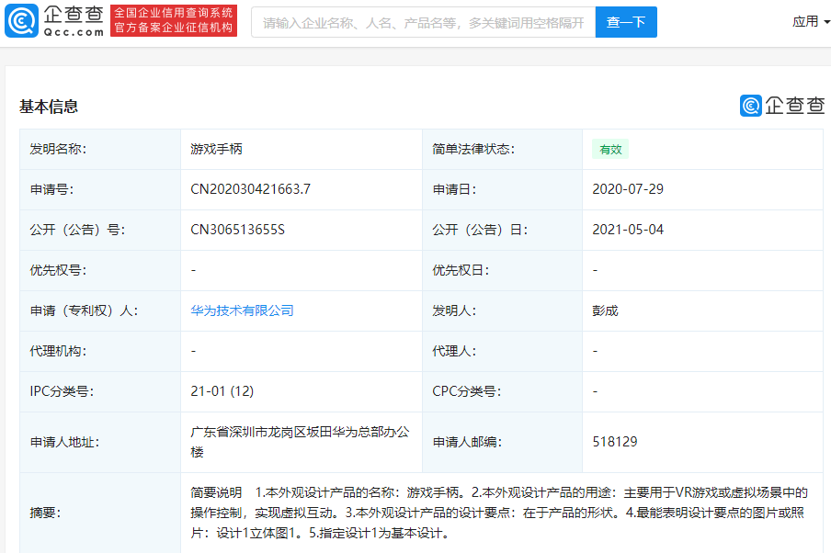Click publication number CN306513655S
This screenshot has height=553, width=831.
coord(237,230)
